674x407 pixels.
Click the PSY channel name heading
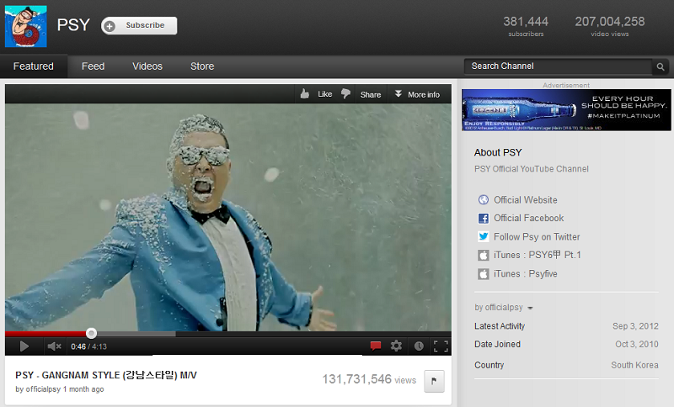[73, 25]
